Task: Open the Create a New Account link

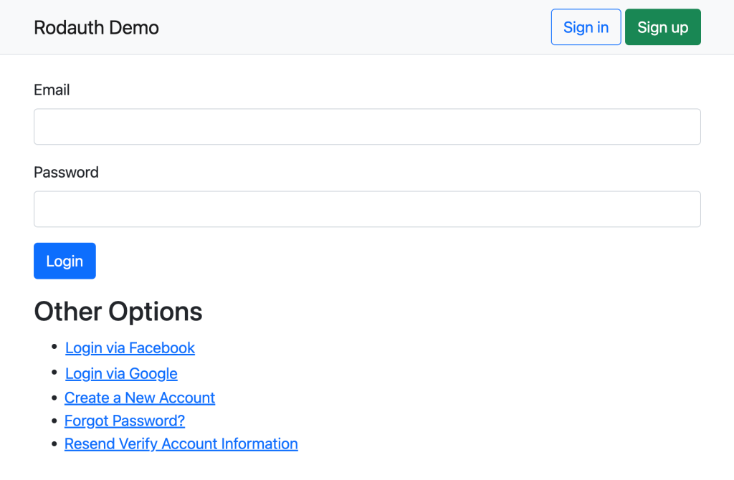Action: 140,398
